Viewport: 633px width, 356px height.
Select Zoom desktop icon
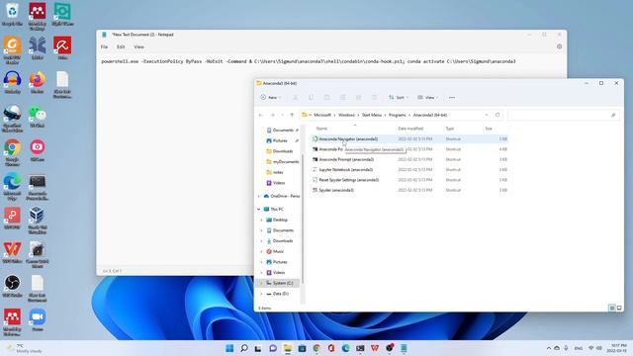[38, 320]
